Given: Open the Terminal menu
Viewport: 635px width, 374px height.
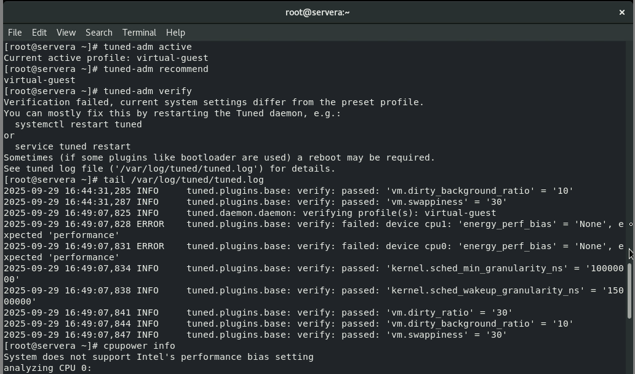Looking at the screenshot, I should click(139, 33).
